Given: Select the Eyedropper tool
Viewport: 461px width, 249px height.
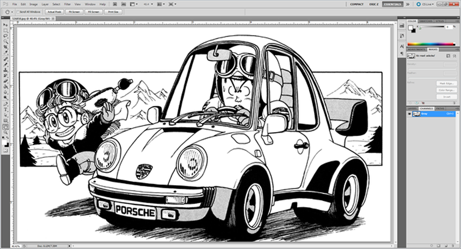Looking at the screenshot, I should [x=5, y=52].
